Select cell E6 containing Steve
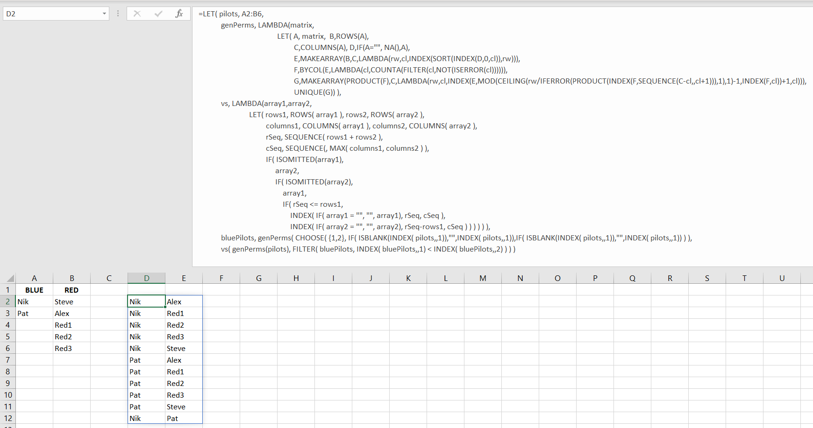Screen dimensions: 813x428 184,348
